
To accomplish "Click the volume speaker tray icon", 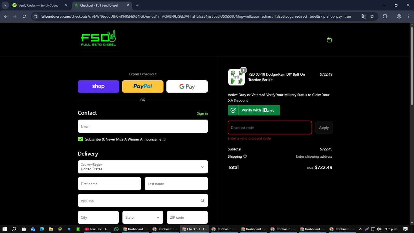I will click(379, 229).
